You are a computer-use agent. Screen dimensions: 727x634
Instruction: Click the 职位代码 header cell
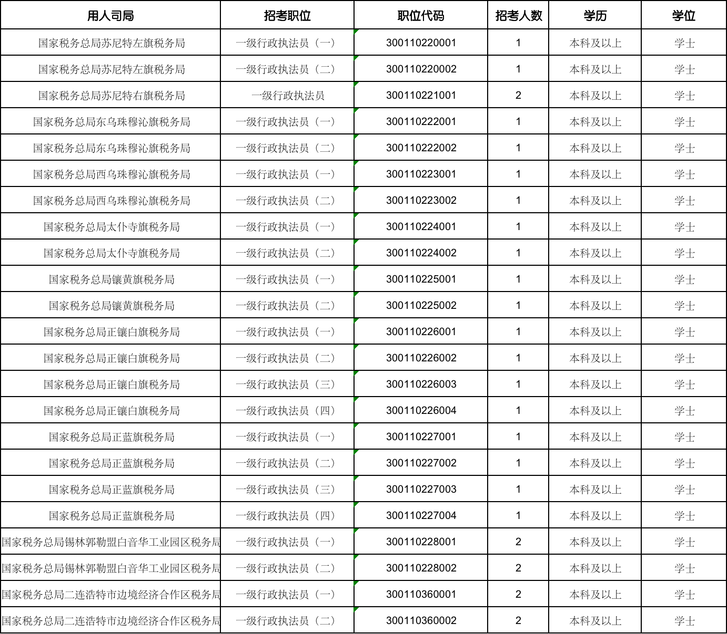tap(421, 16)
